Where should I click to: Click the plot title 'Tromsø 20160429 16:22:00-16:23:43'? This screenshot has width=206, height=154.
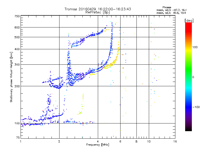[x=98, y=9]
